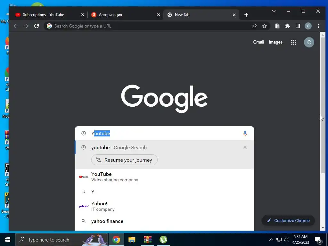The image size is (328, 246).
Task: Open the tab search dropdown chevron
Action: pyautogui.click(x=274, y=11)
